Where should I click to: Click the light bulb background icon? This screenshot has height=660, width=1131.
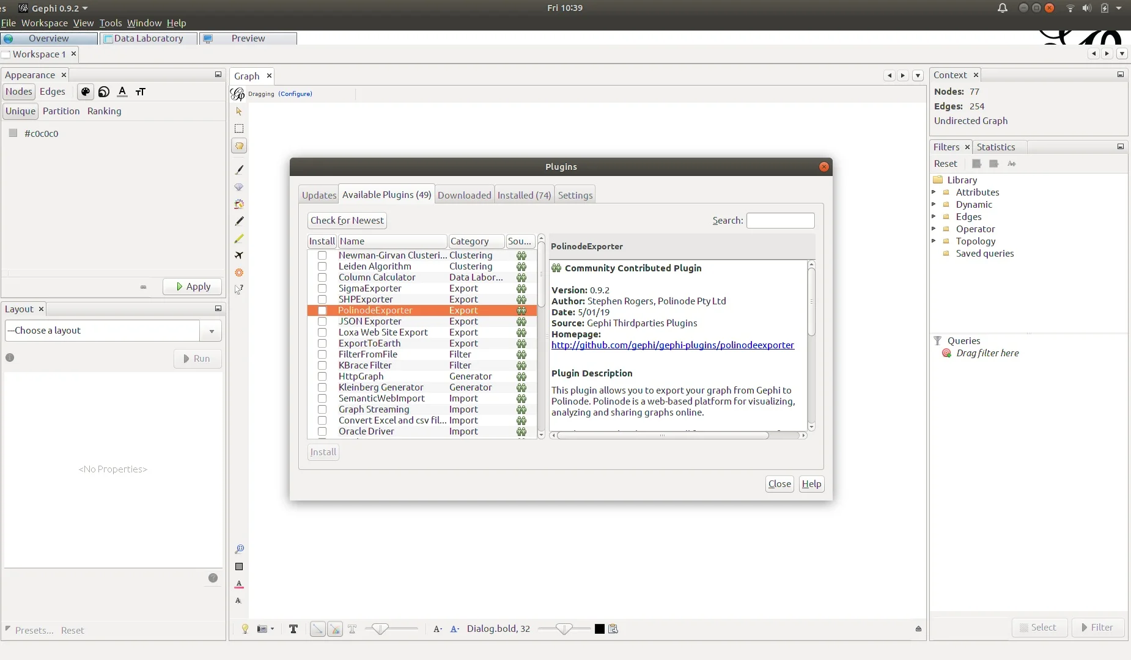coord(245,629)
